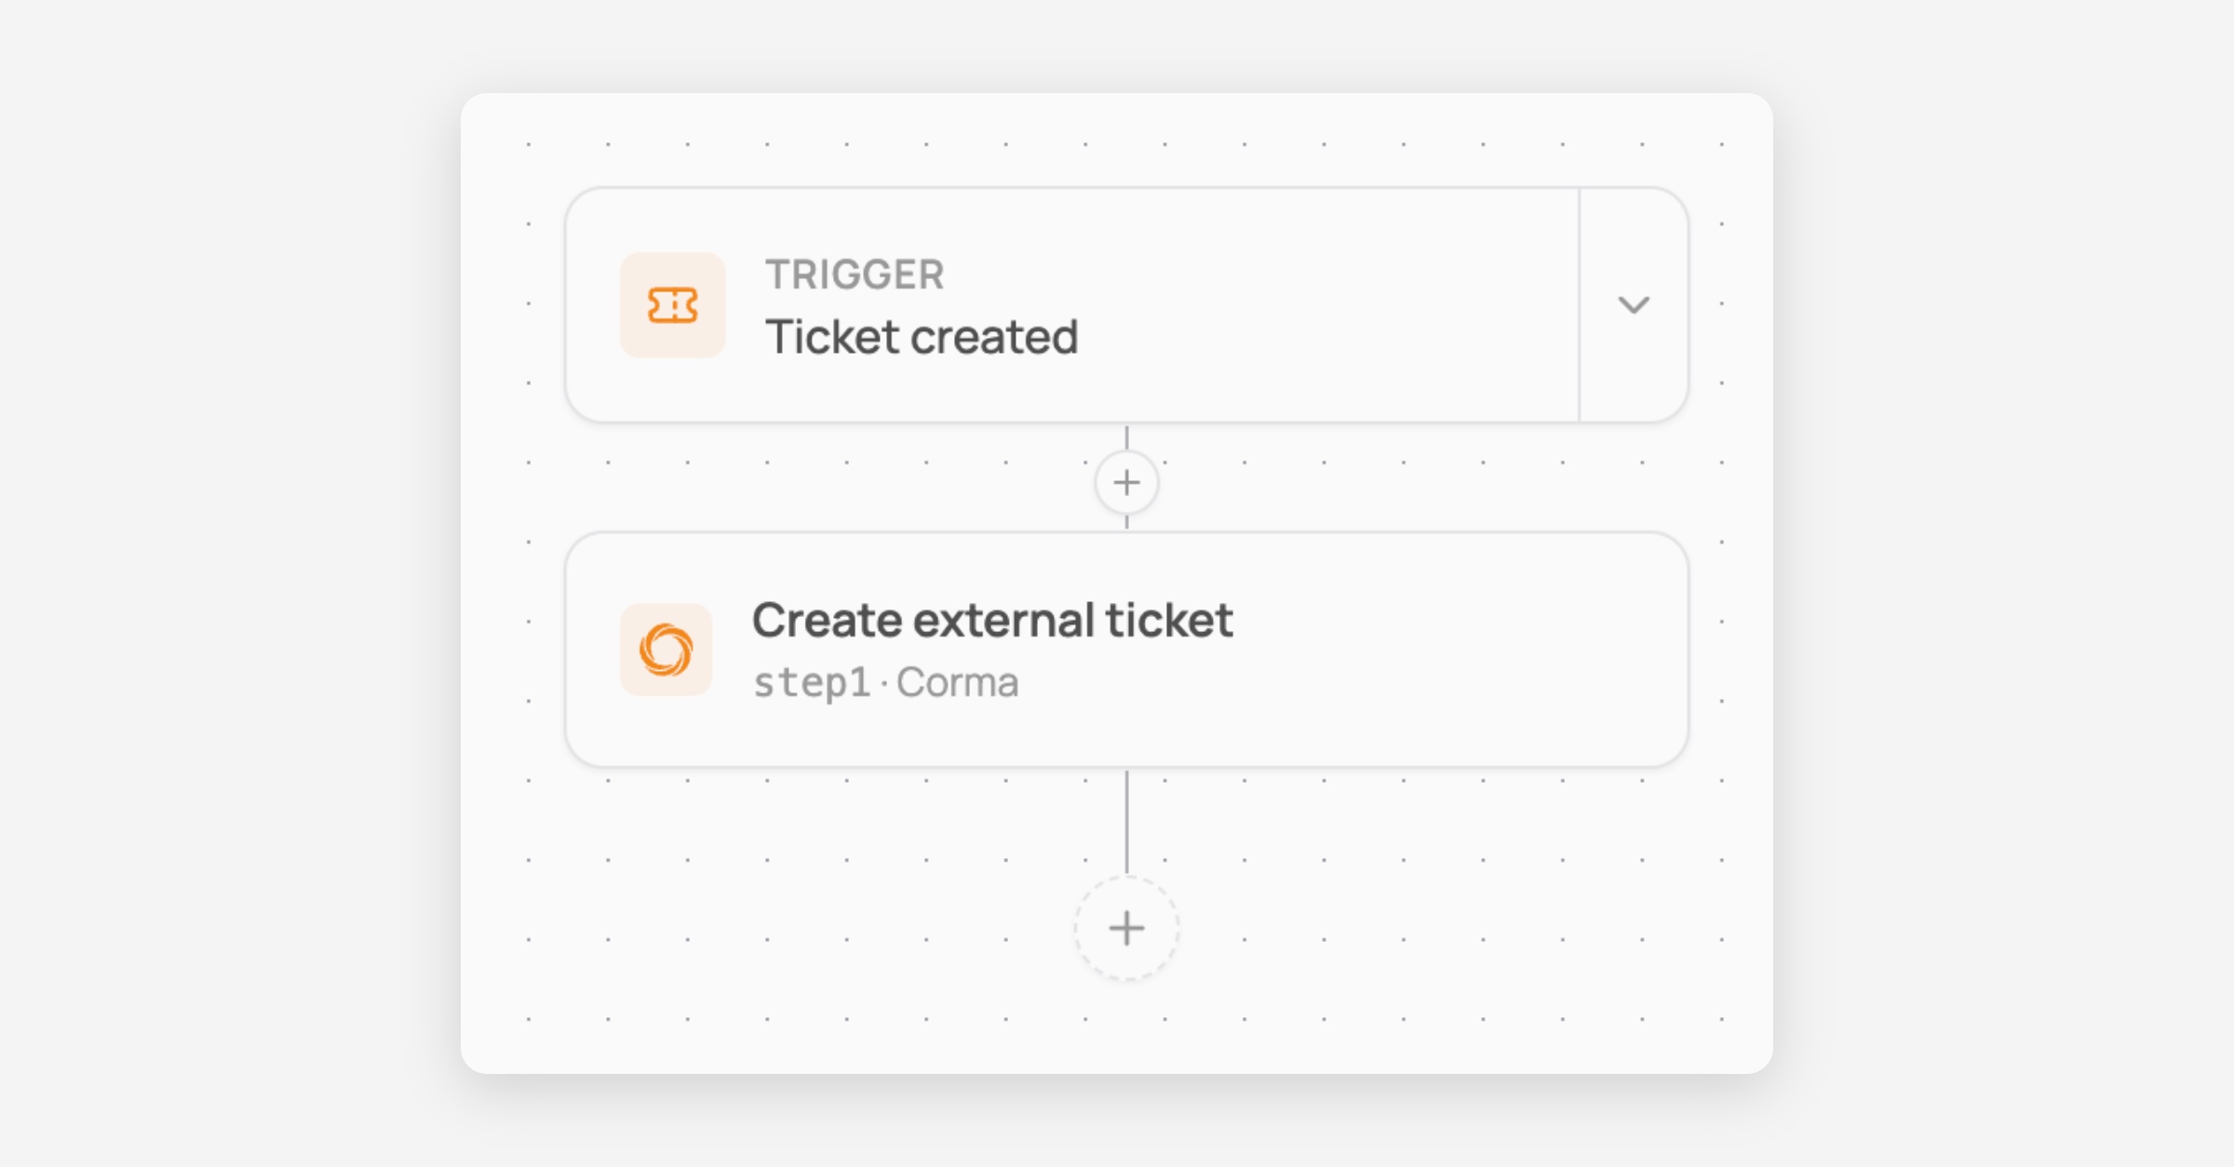Screen dimensions: 2234x1167
Task: Select the Create external ticket step
Action: click(1126, 650)
